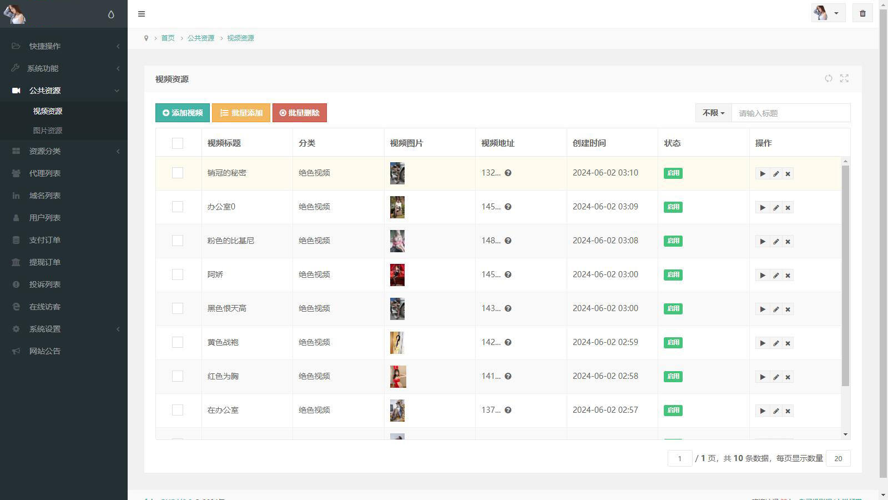Delete the 销冠的秘密 row
Viewport: 888px width, 500px height.
pyautogui.click(x=788, y=174)
